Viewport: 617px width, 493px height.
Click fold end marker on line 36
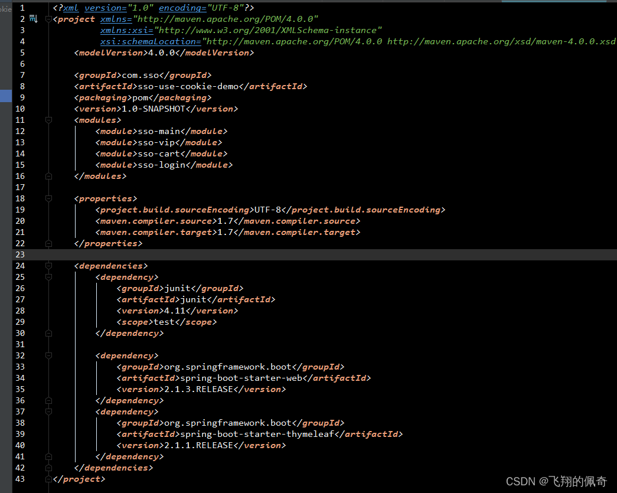click(x=49, y=400)
